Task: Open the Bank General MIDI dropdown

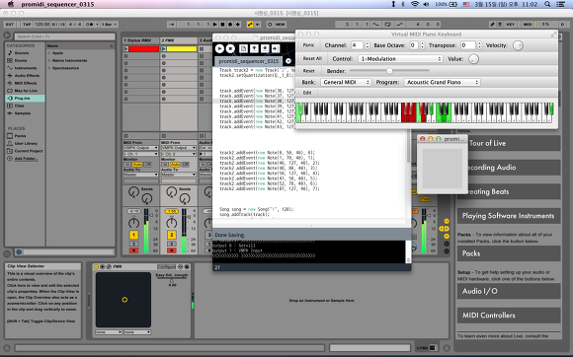Action: coord(346,83)
